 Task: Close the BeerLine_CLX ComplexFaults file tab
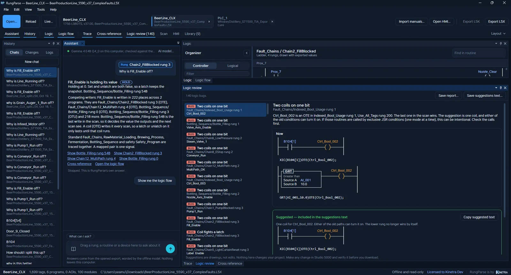coord(209,22)
